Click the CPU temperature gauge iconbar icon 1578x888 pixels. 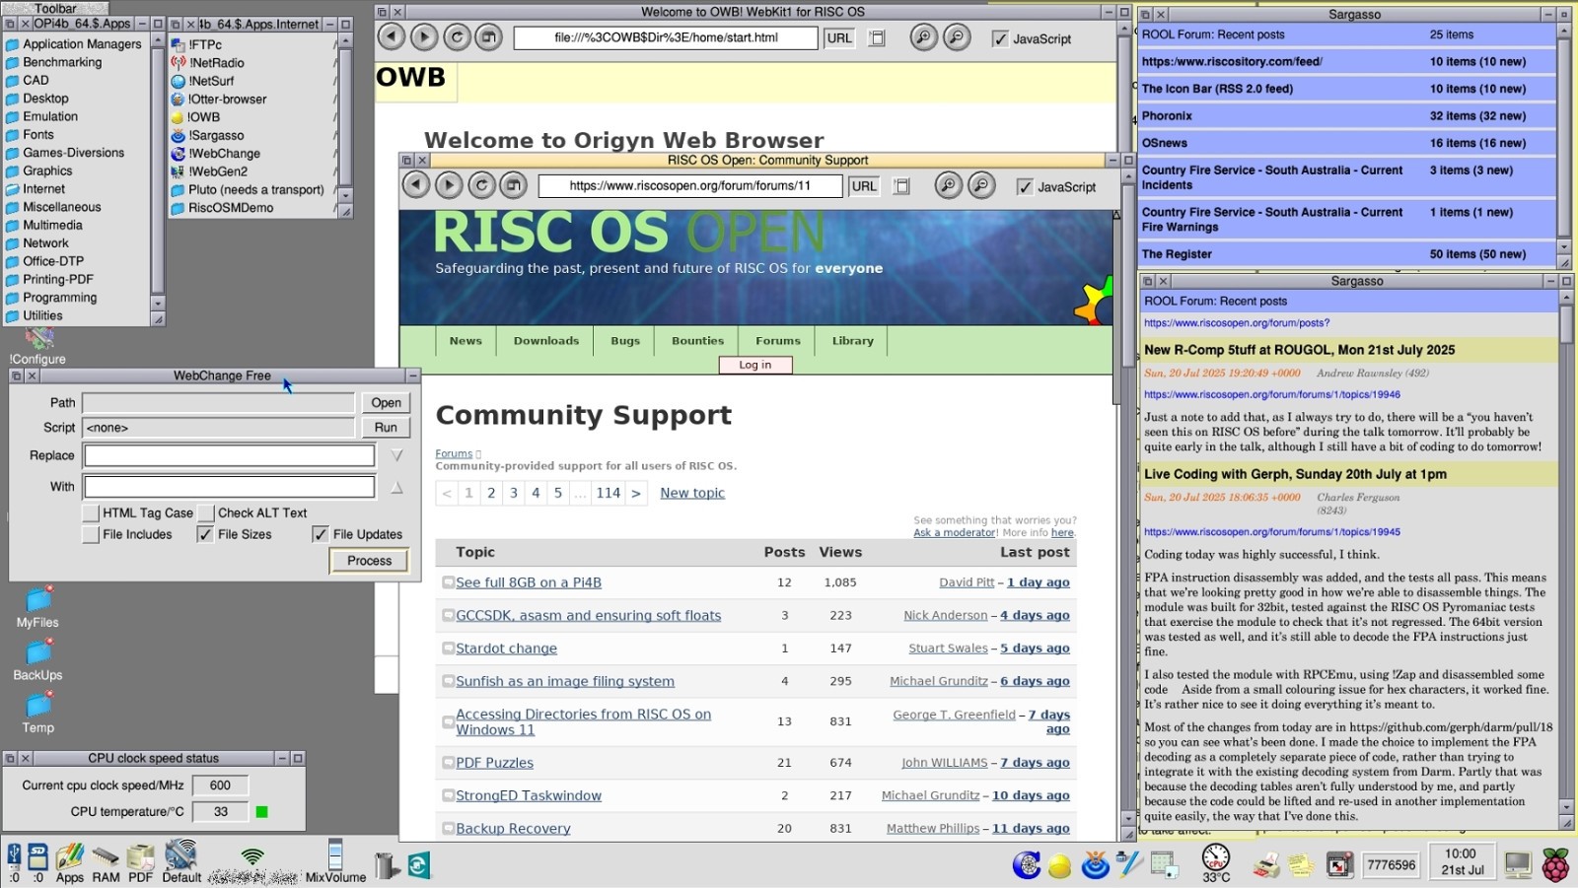[x=1216, y=862]
